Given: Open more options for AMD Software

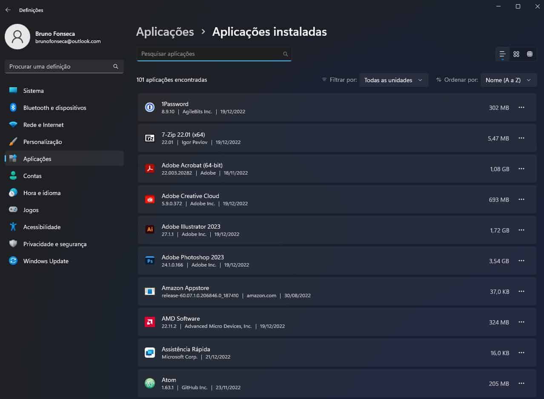Looking at the screenshot, I should tap(521, 322).
